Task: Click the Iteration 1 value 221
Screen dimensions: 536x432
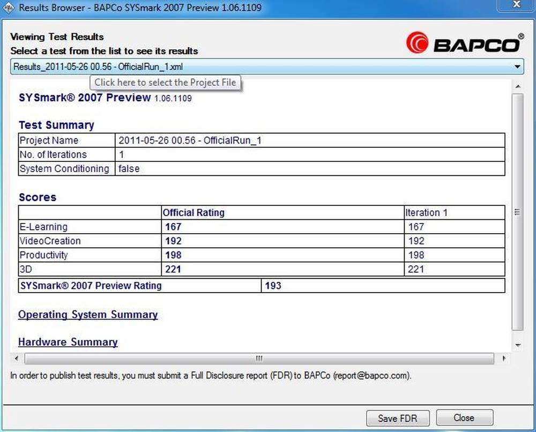Action: pyautogui.click(x=416, y=269)
